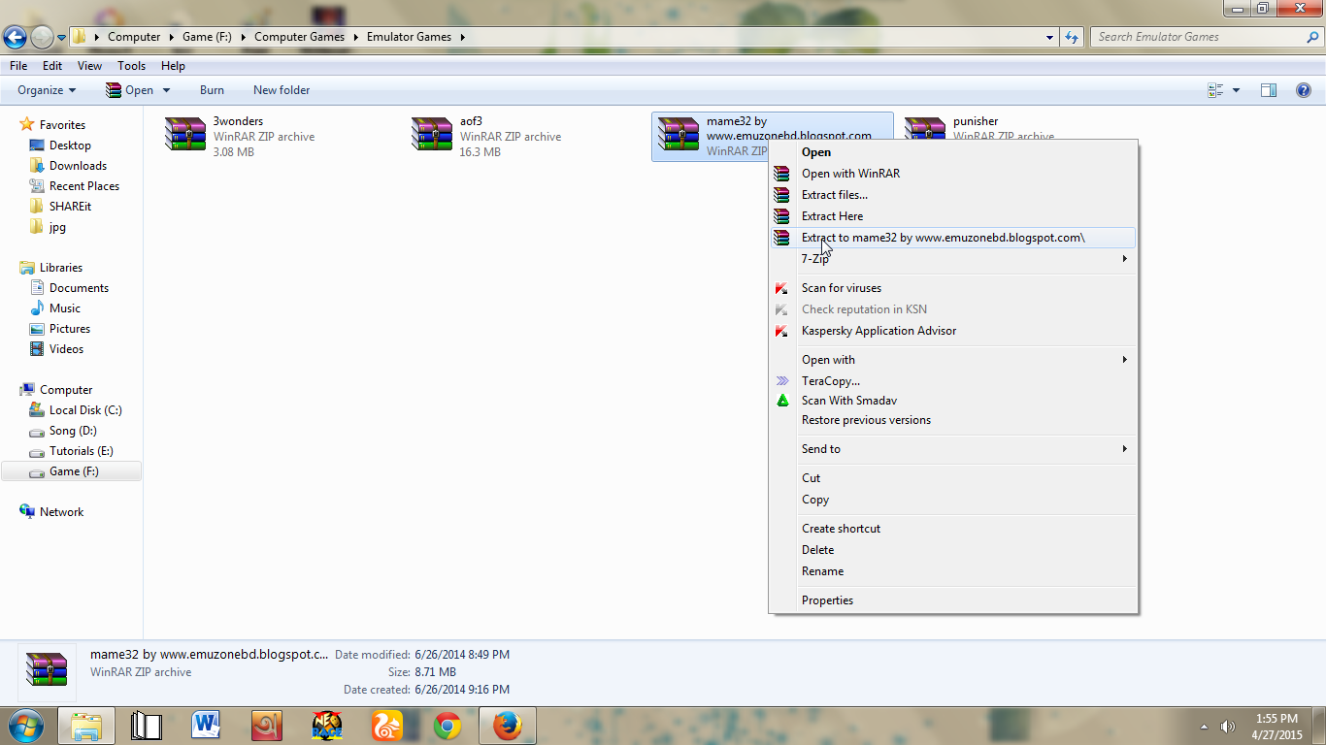Open the Help menu
Screen dimensions: 1326x745
click(173, 66)
